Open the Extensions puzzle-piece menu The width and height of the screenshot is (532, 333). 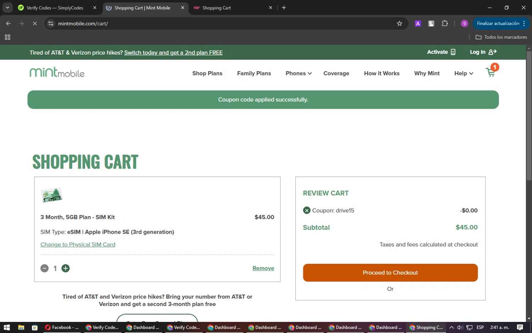(444, 23)
